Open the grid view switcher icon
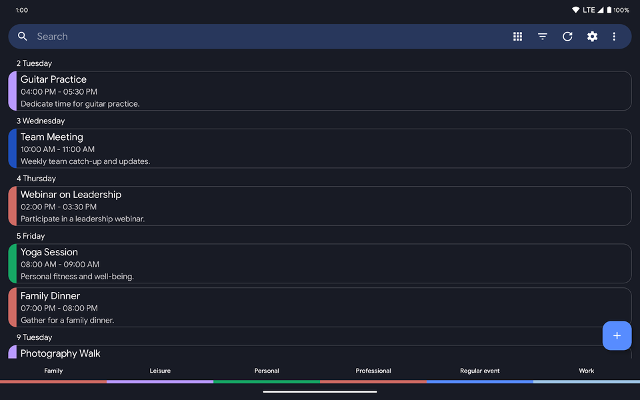 pyautogui.click(x=517, y=37)
